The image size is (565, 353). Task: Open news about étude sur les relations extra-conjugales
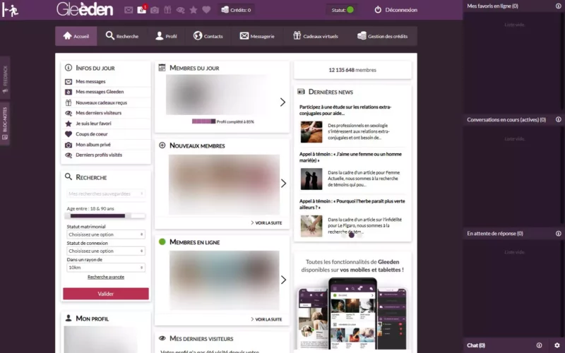tap(345, 110)
